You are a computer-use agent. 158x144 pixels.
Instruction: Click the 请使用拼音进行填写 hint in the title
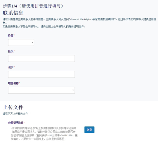[43, 5]
